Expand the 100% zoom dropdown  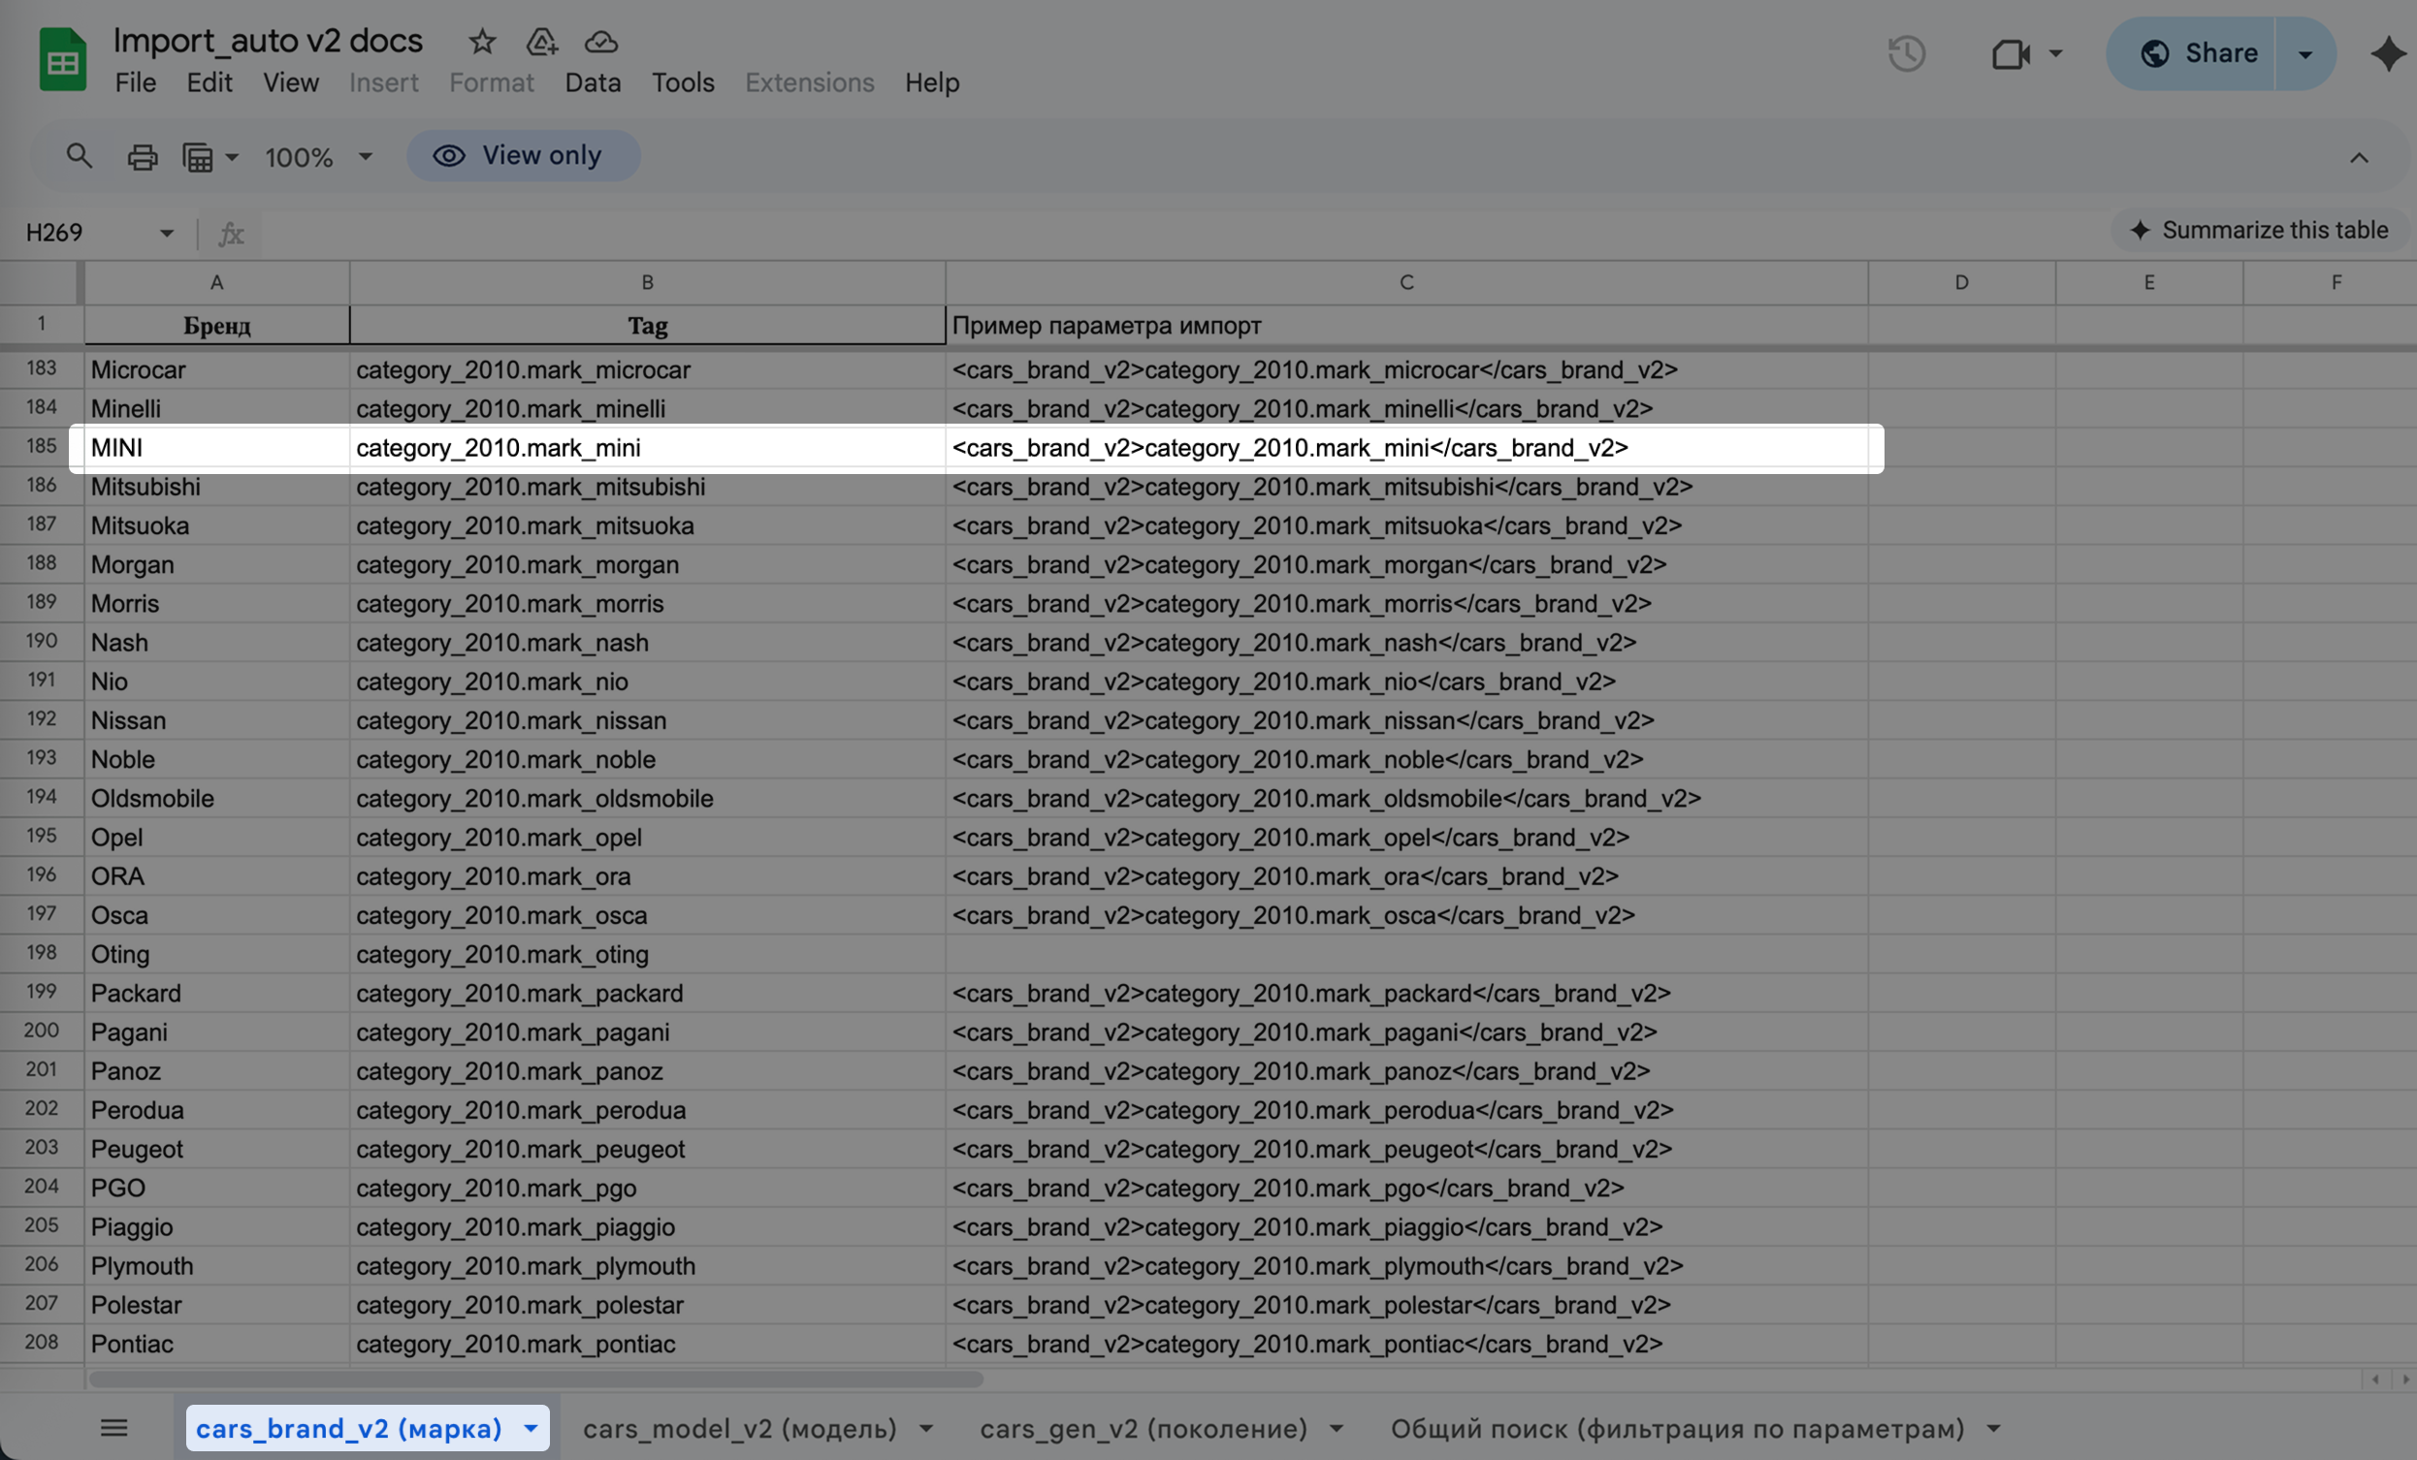coord(365,157)
